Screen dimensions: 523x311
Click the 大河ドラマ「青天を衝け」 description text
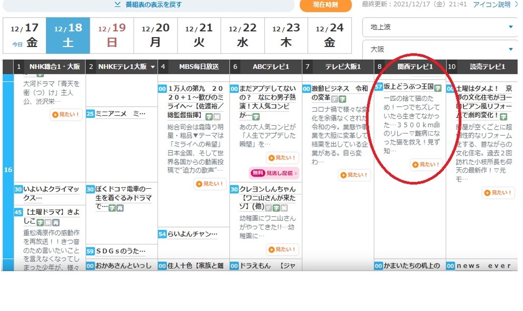tap(51, 92)
